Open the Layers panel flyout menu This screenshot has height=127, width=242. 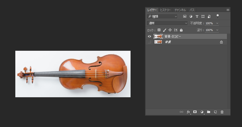click(x=228, y=10)
